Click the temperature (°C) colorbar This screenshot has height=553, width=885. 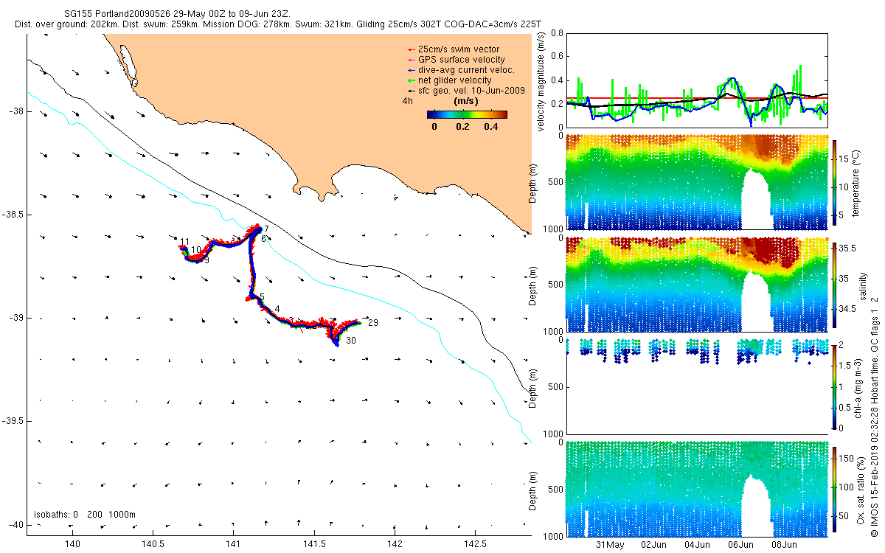[x=834, y=181]
